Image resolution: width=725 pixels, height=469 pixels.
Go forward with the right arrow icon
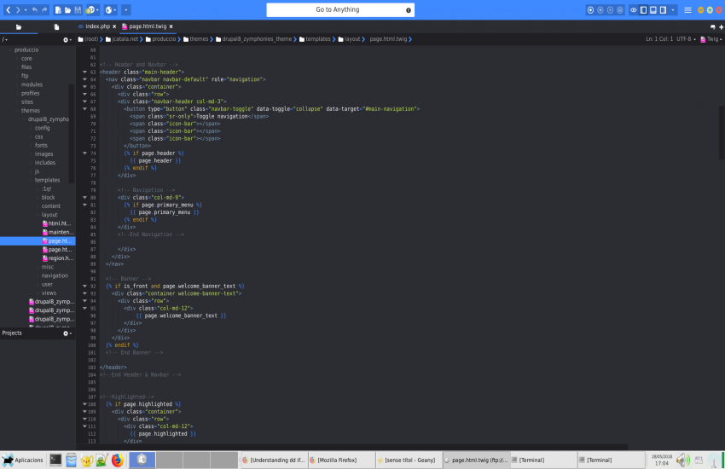[x=18, y=9]
